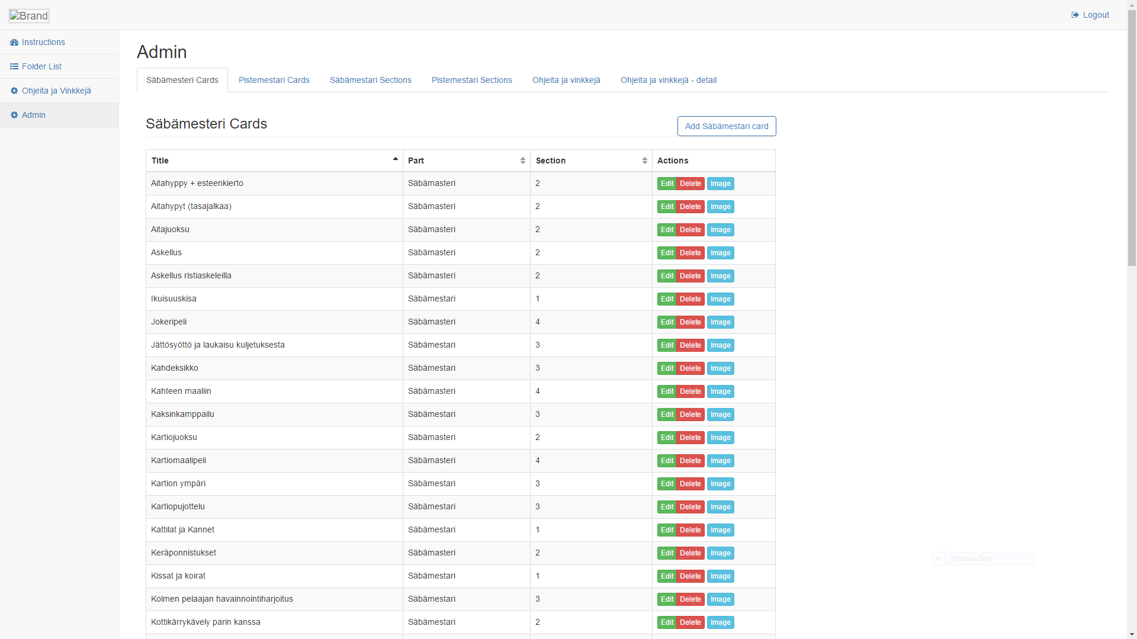Switch to the Pistemestari Cards tab
Viewport: 1137px width, 639px height.
[x=274, y=80]
